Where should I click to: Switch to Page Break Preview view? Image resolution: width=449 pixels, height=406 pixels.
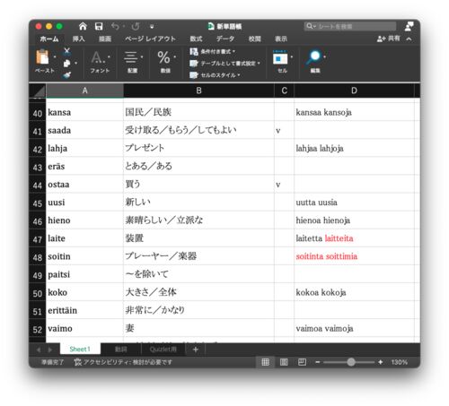pyautogui.click(x=302, y=362)
